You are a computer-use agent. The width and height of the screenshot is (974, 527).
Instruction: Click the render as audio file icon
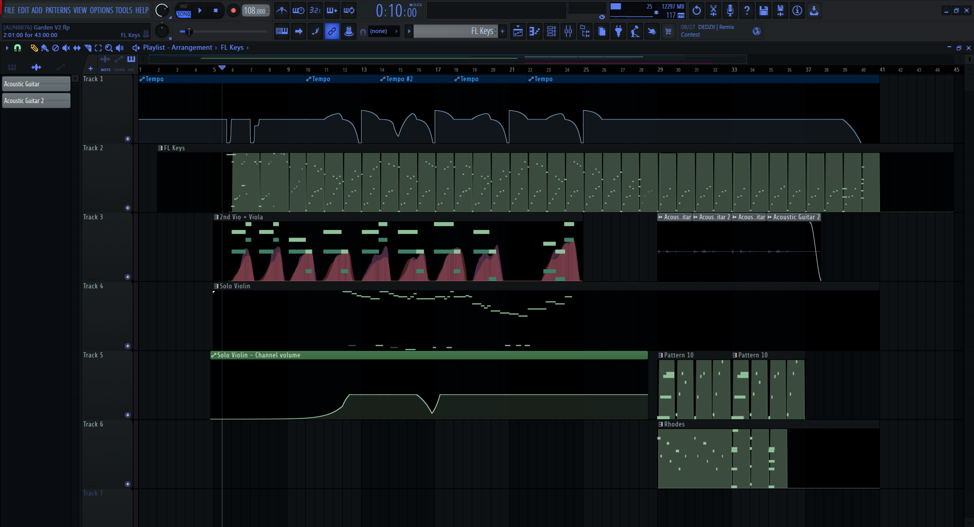(x=781, y=10)
